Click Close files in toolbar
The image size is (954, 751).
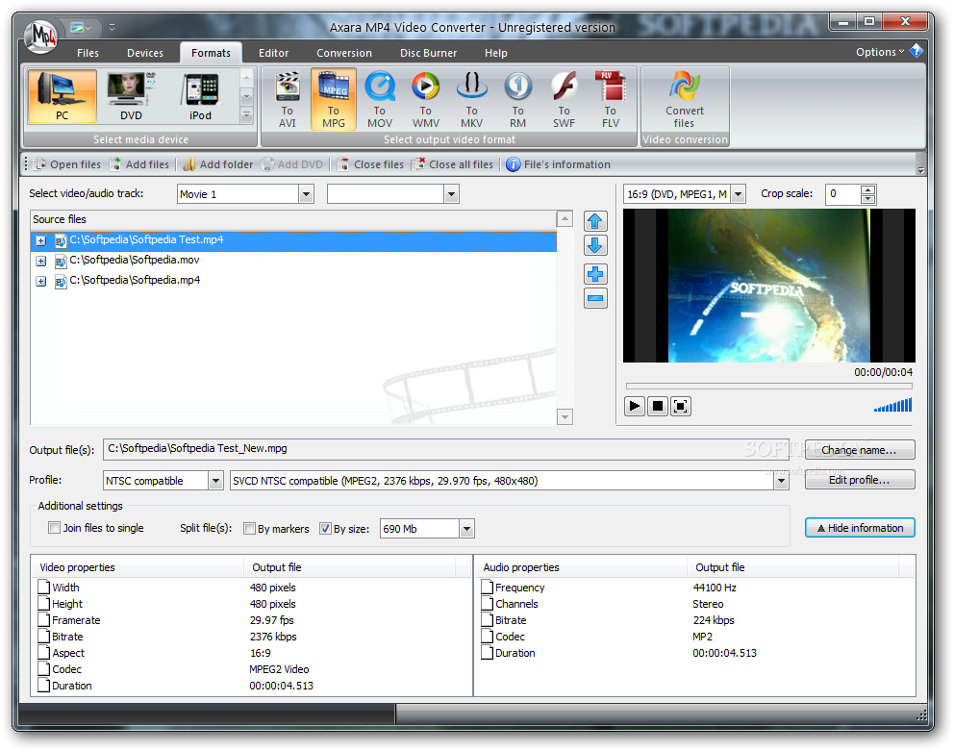coord(370,164)
